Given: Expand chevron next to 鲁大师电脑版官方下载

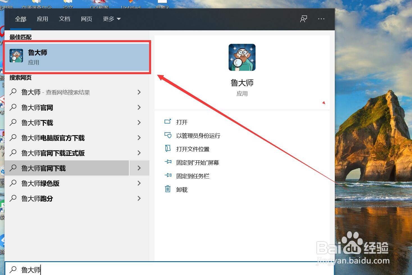Looking at the screenshot, I should tap(139, 138).
